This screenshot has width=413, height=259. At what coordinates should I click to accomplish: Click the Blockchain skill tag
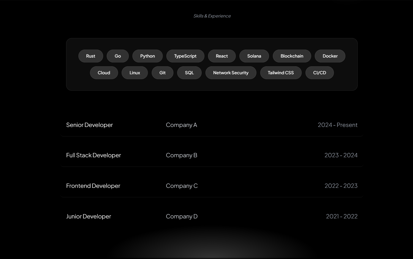point(292,56)
